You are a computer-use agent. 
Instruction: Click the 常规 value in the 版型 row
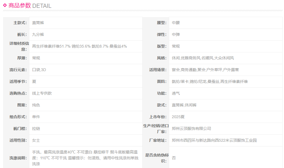176,46
